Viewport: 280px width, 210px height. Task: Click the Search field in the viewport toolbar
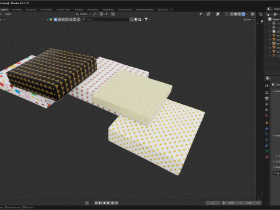[107, 19]
